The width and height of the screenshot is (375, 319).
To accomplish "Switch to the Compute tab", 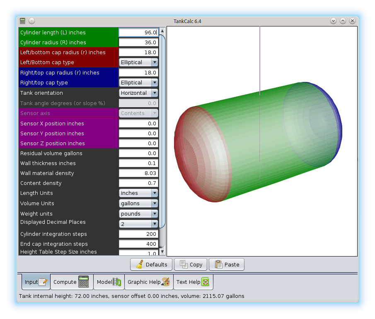I will (71, 282).
